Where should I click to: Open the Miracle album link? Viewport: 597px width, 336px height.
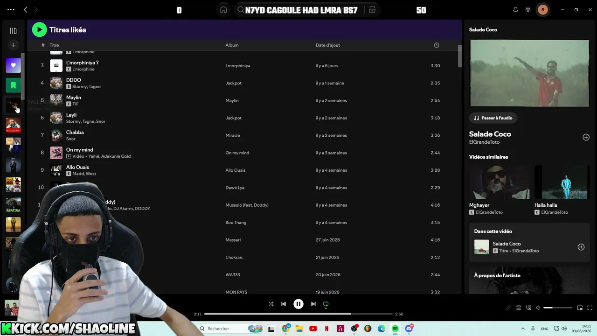(233, 135)
